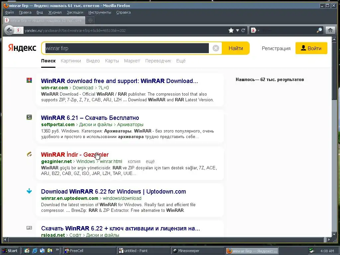Open the Журнал menu
The image size is (340, 255).
pos(55,12)
